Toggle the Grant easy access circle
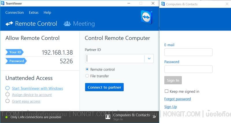 coord(8,101)
